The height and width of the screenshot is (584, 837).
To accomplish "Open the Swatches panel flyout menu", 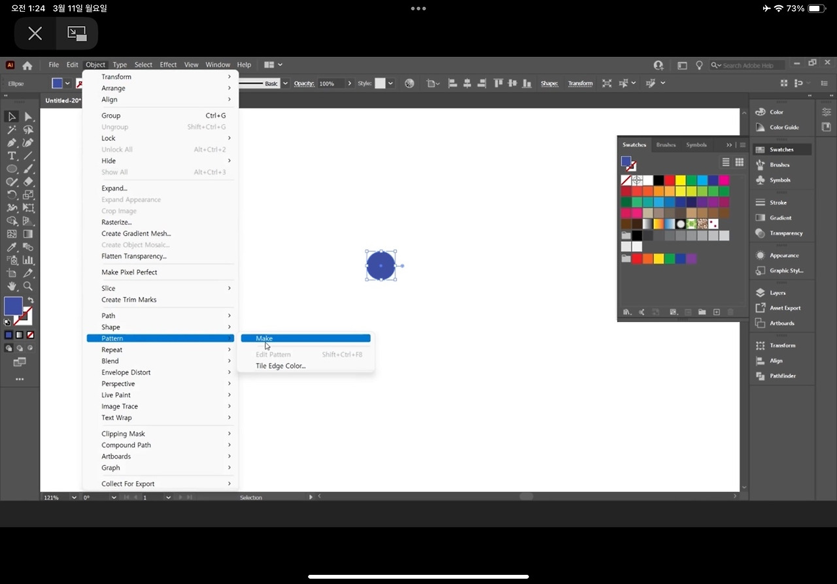I will [x=743, y=145].
